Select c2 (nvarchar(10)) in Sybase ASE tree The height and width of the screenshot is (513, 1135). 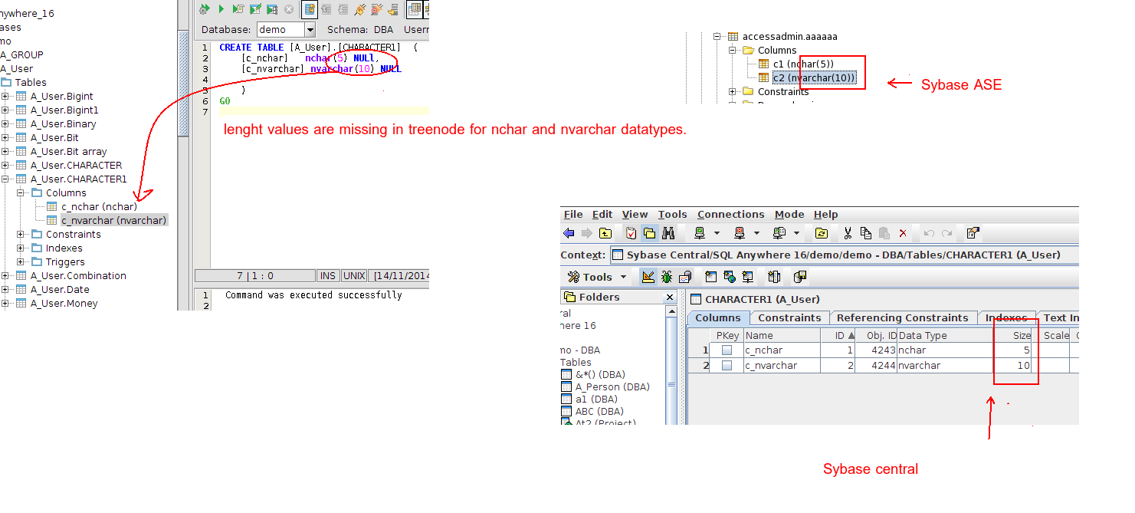coord(813,78)
